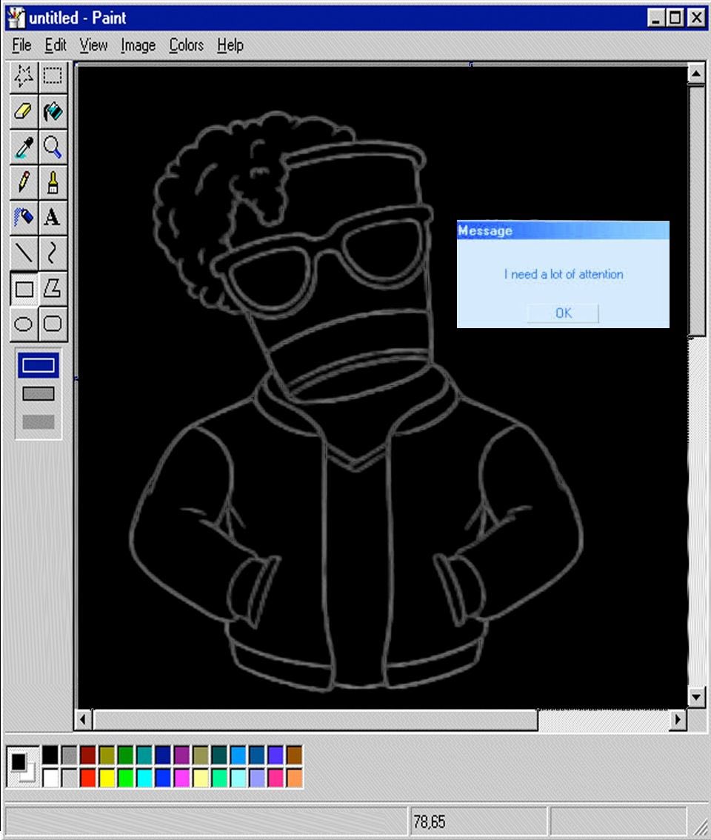Select the Curve tool

tap(53, 253)
